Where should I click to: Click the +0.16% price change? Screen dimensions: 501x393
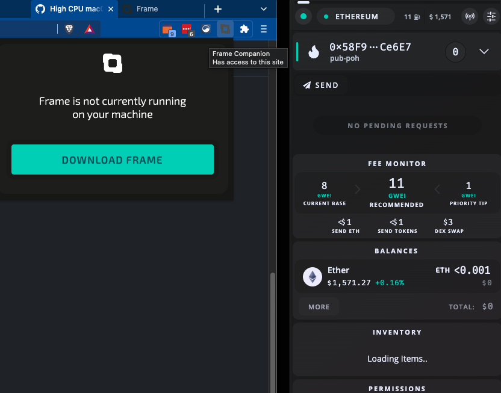(390, 282)
